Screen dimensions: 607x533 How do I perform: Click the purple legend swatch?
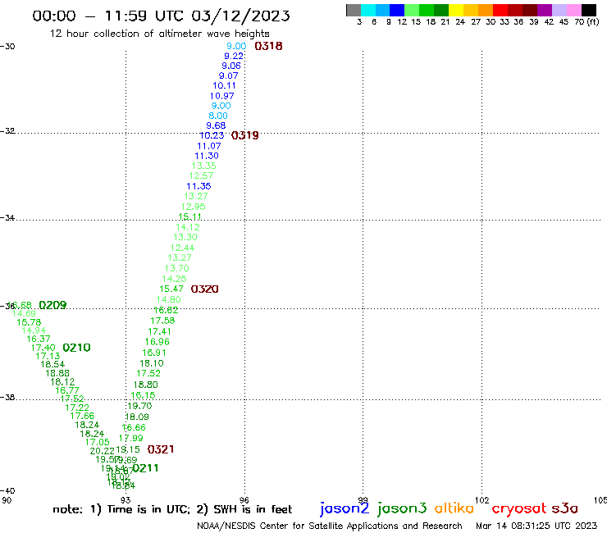(x=544, y=10)
